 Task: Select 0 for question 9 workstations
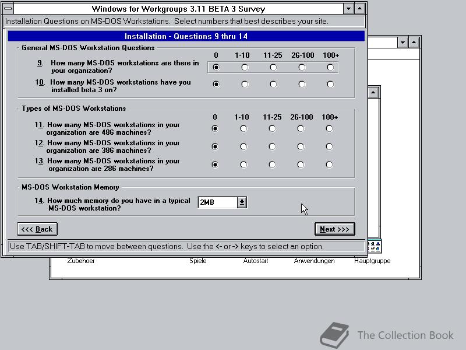(x=216, y=68)
